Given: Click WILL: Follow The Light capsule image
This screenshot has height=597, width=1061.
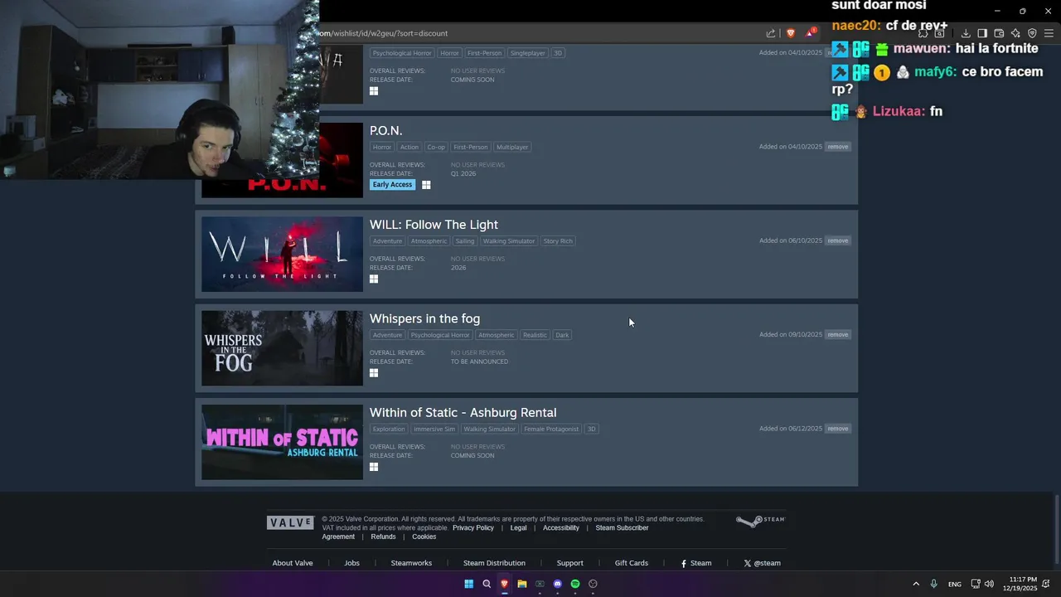Looking at the screenshot, I should [x=282, y=255].
